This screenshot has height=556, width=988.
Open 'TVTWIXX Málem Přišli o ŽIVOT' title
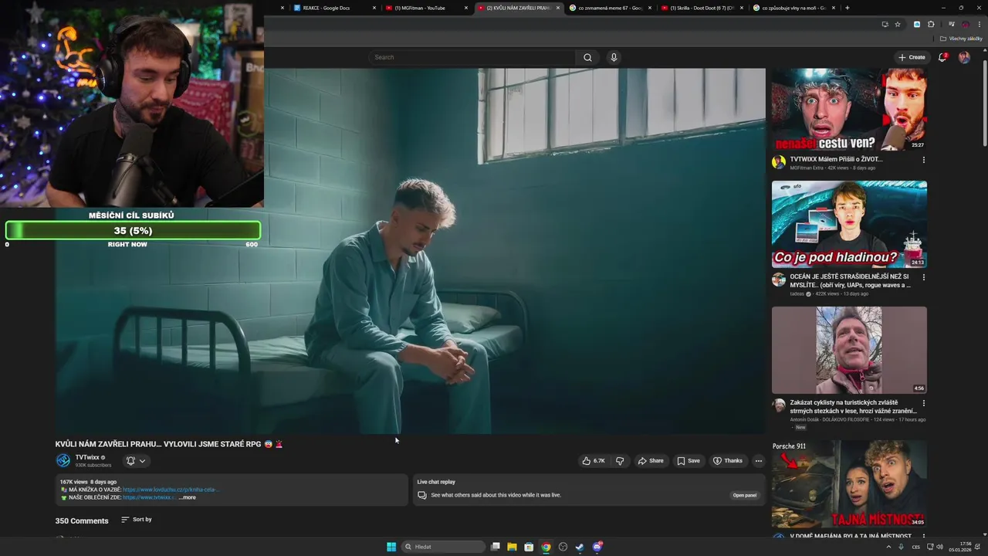pos(836,159)
